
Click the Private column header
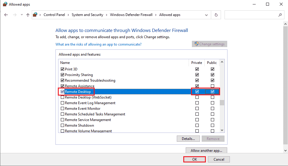[197, 63]
